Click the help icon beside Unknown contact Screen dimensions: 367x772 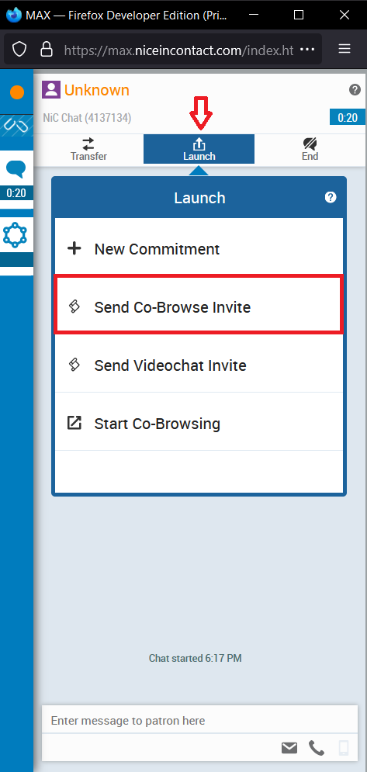point(355,89)
